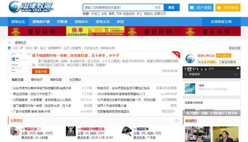Open 用户登陆 user login
Viewport: 248px width, 142px height.
201,8
